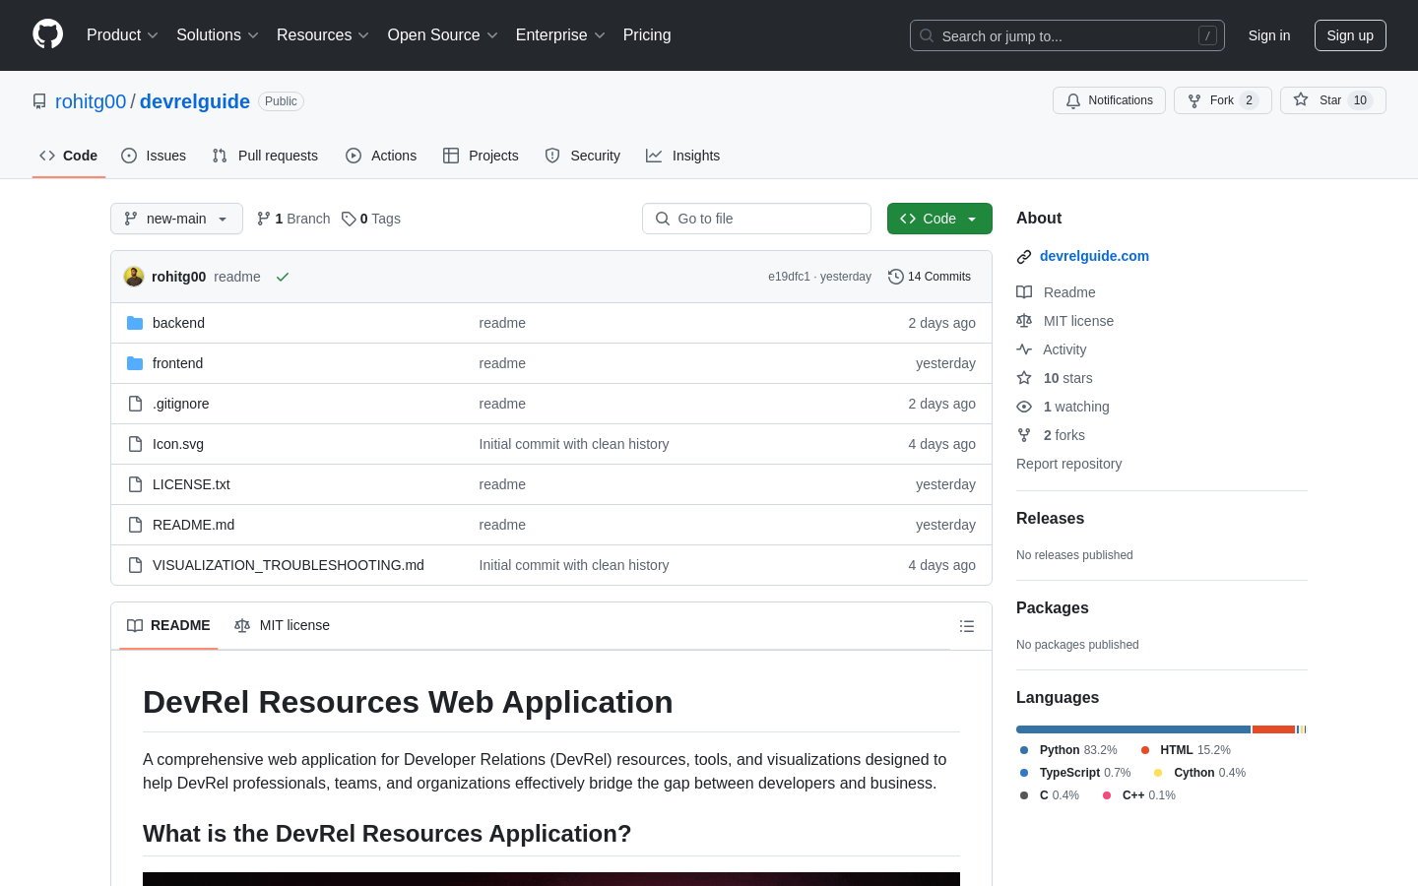Switch to the Security tab
Screen dimensions: 1418x886
(x=583, y=156)
